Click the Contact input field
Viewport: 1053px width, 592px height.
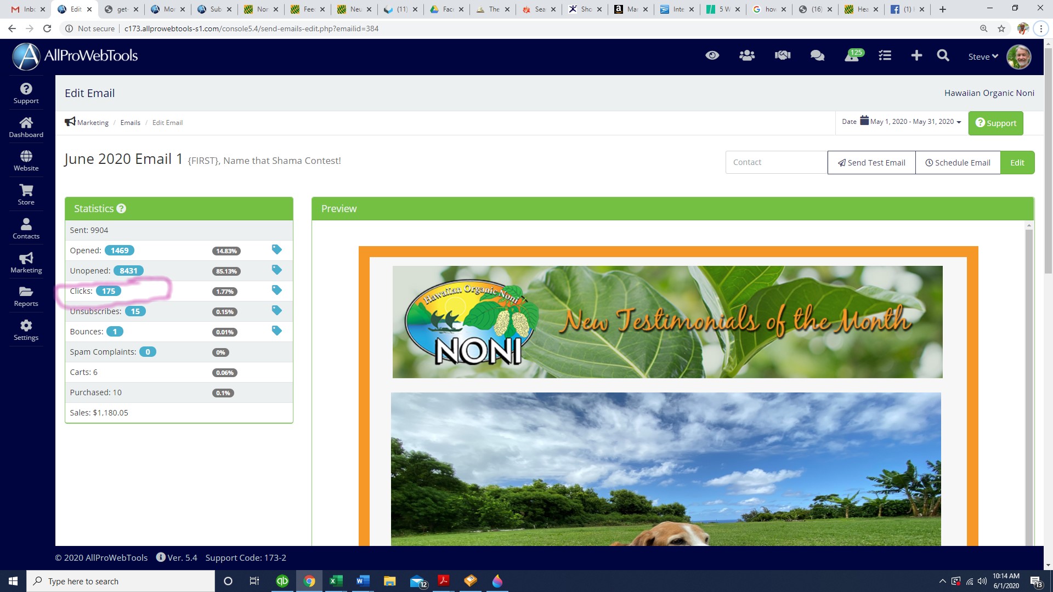pyautogui.click(x=776, y=162)
